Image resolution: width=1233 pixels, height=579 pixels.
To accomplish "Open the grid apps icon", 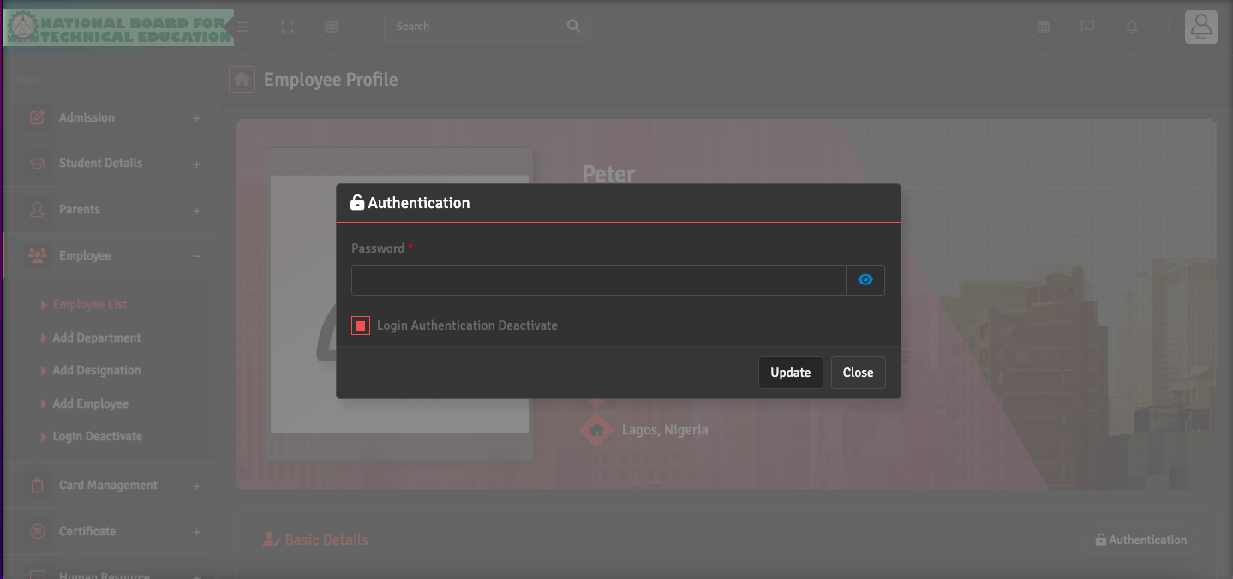I will coord(332,27).
